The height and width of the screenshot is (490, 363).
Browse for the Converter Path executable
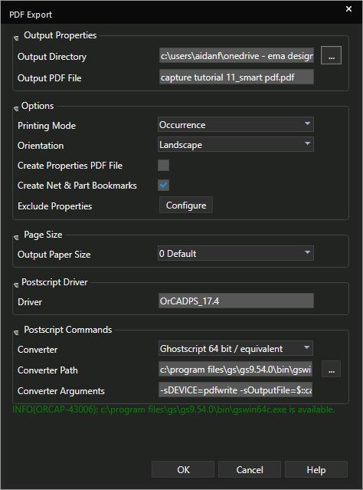tap(331, 369)
